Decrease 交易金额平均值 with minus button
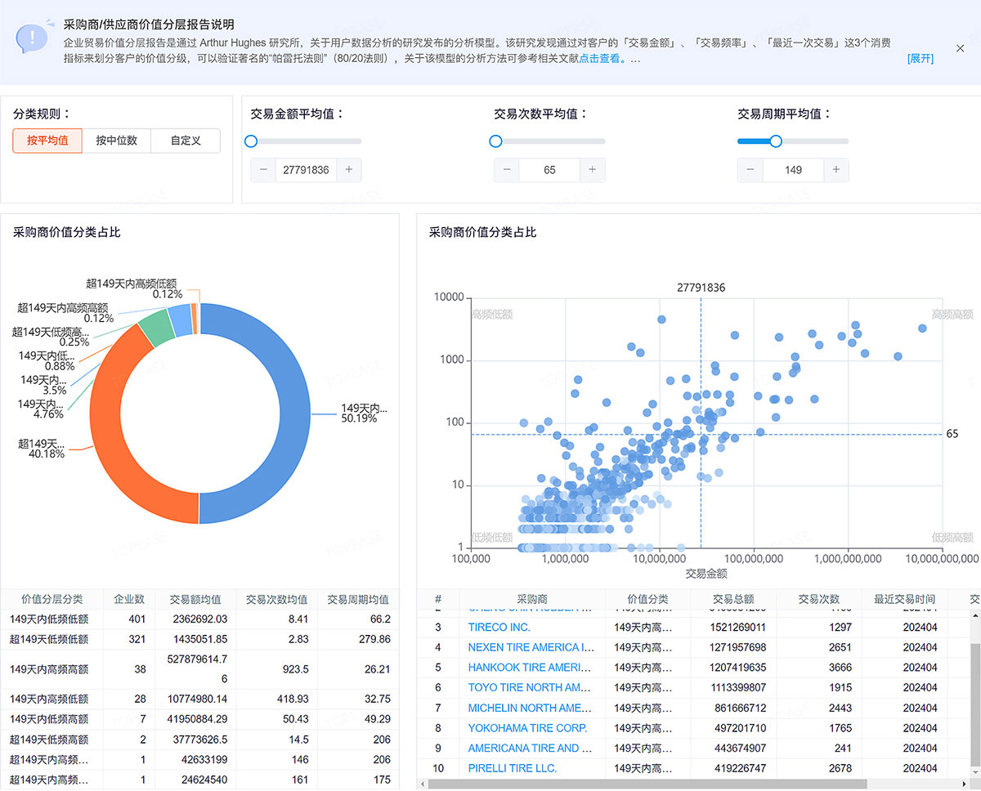981x791 pixels. (x=263, y=170)
